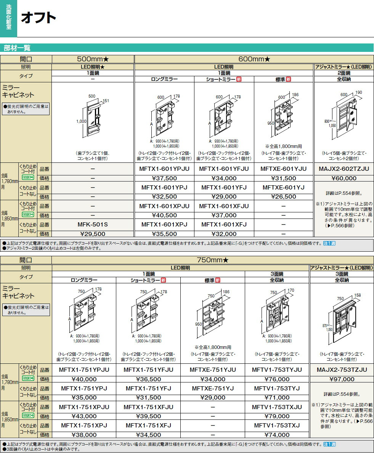Image resolution: width=374 pixels, height=453 pixels.
Task: Click green くもり止めコート icon in 600mm 1,850mm row
Action: point(28,214)
